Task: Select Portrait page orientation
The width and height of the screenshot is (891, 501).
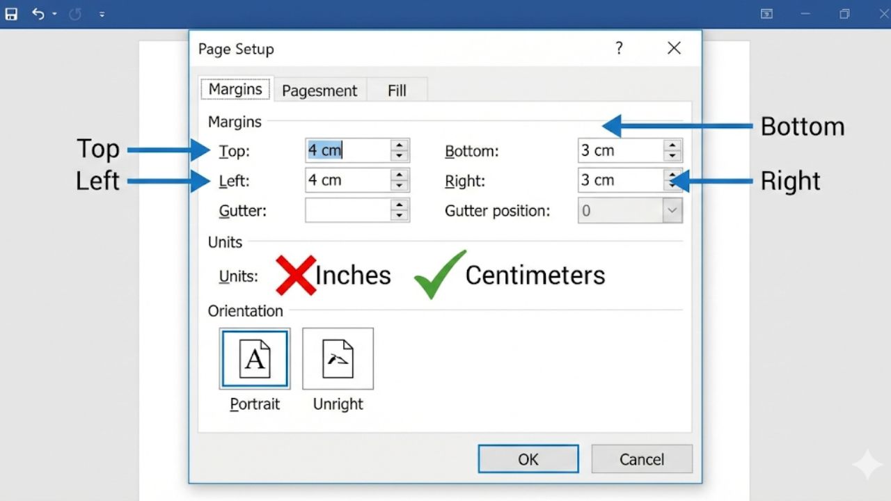Action: pyautogui.click(x=254, y=358)
